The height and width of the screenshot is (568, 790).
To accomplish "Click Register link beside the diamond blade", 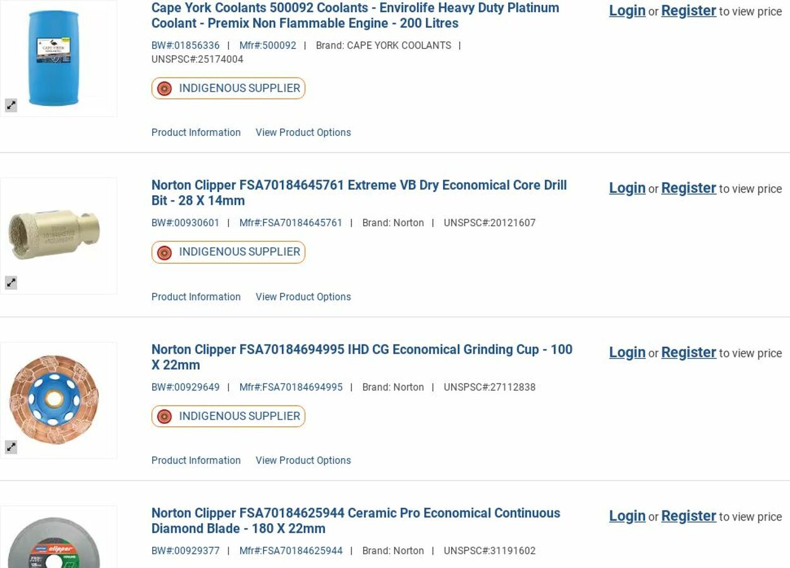I will [688, 516].
